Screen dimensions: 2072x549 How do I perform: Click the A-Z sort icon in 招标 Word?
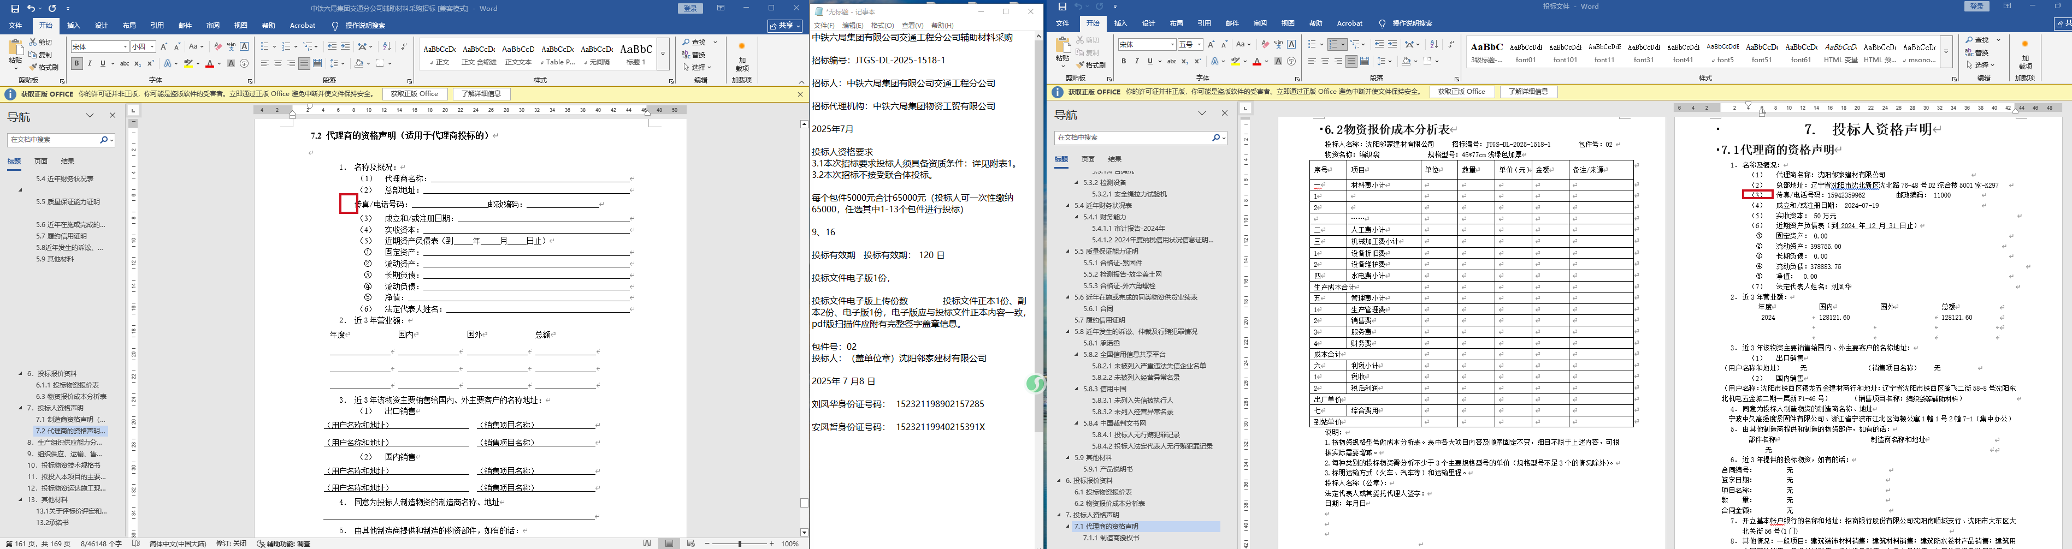coord(387,46)
